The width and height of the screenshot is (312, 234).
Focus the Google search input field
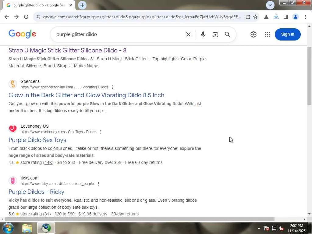point(119,34)
